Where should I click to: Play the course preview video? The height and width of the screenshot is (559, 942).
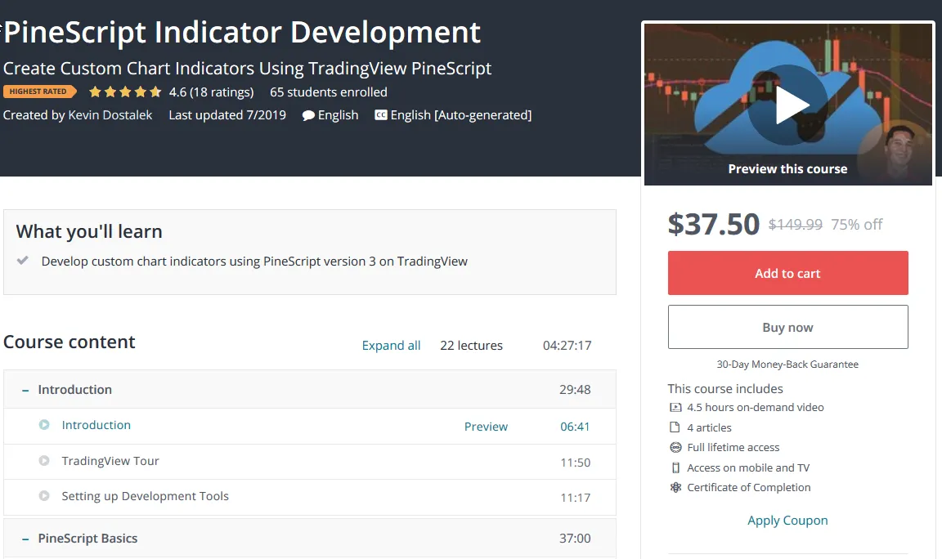click(787, 105)
